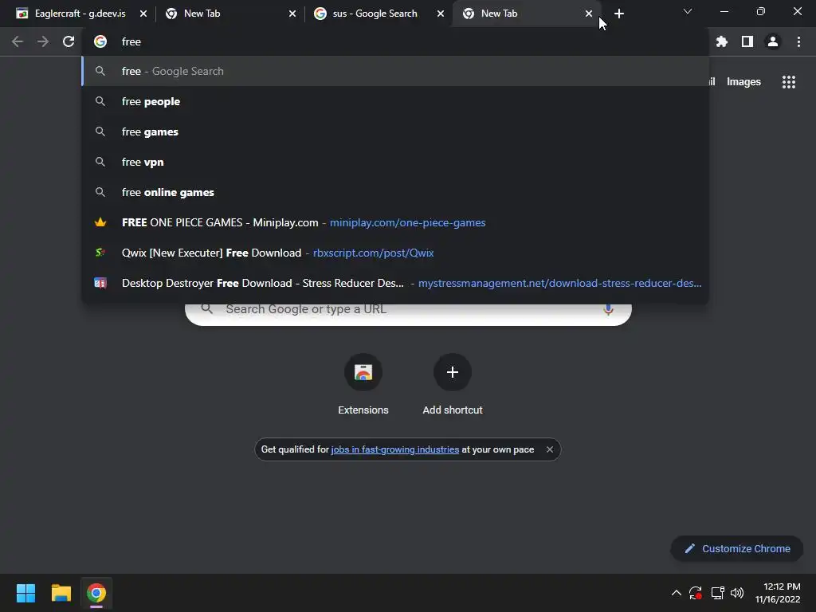Viewport: 816px width, 612px height.
Task: Click the network tray icon
Action: click(717, 593)
